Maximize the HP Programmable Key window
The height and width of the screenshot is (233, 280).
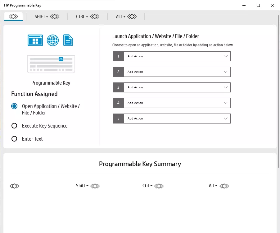[x=258, y=5]
